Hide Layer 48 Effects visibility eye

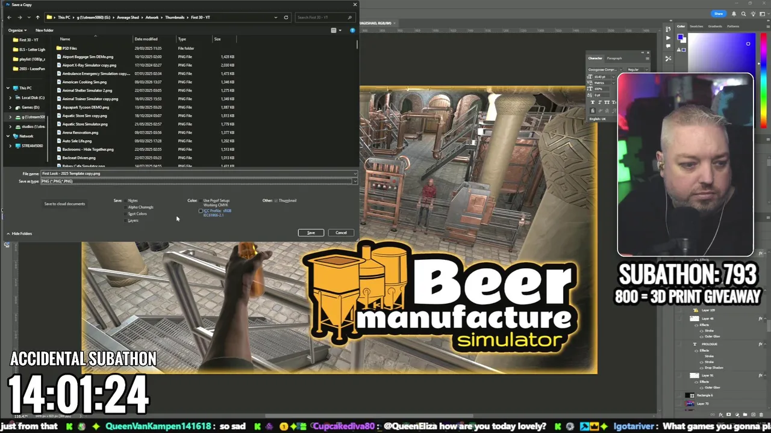click(x=696, y=325)
